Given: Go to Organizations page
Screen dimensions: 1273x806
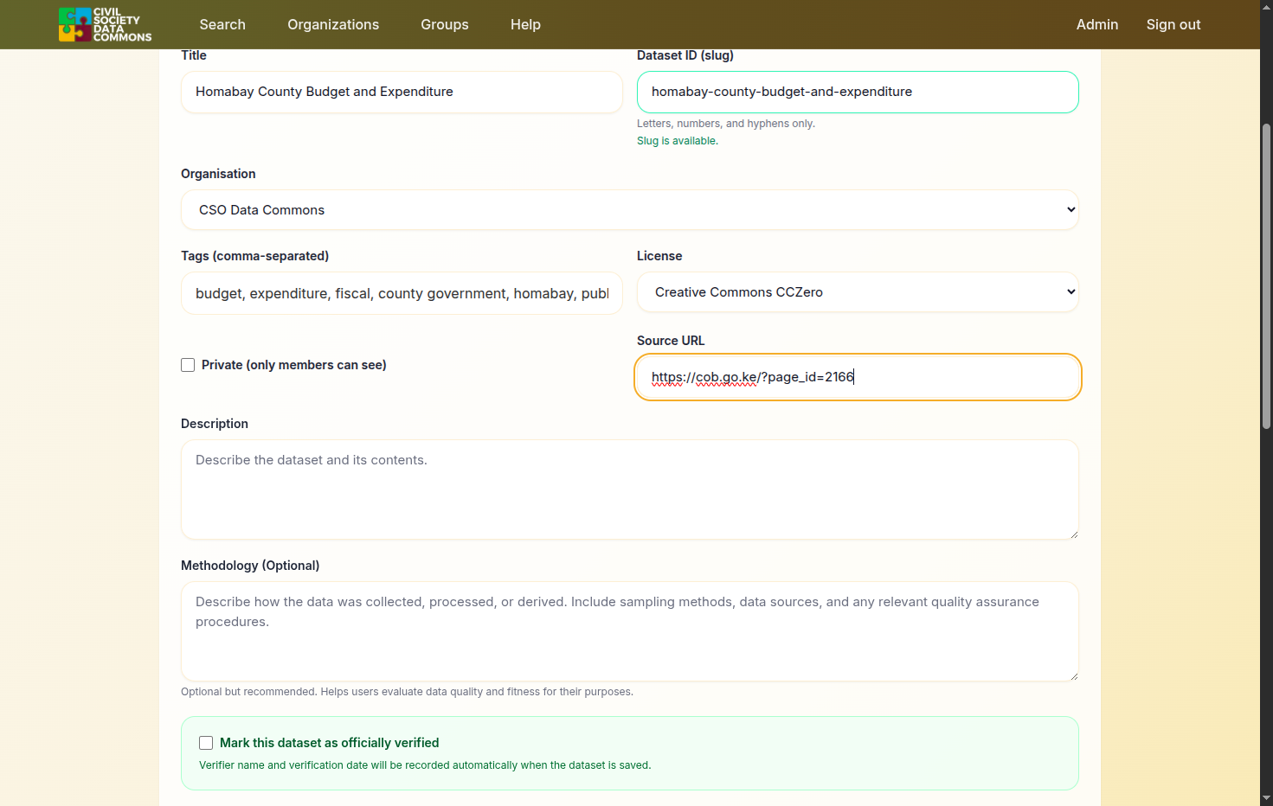Looking at the screenshot, I should (x=333, y=24).
